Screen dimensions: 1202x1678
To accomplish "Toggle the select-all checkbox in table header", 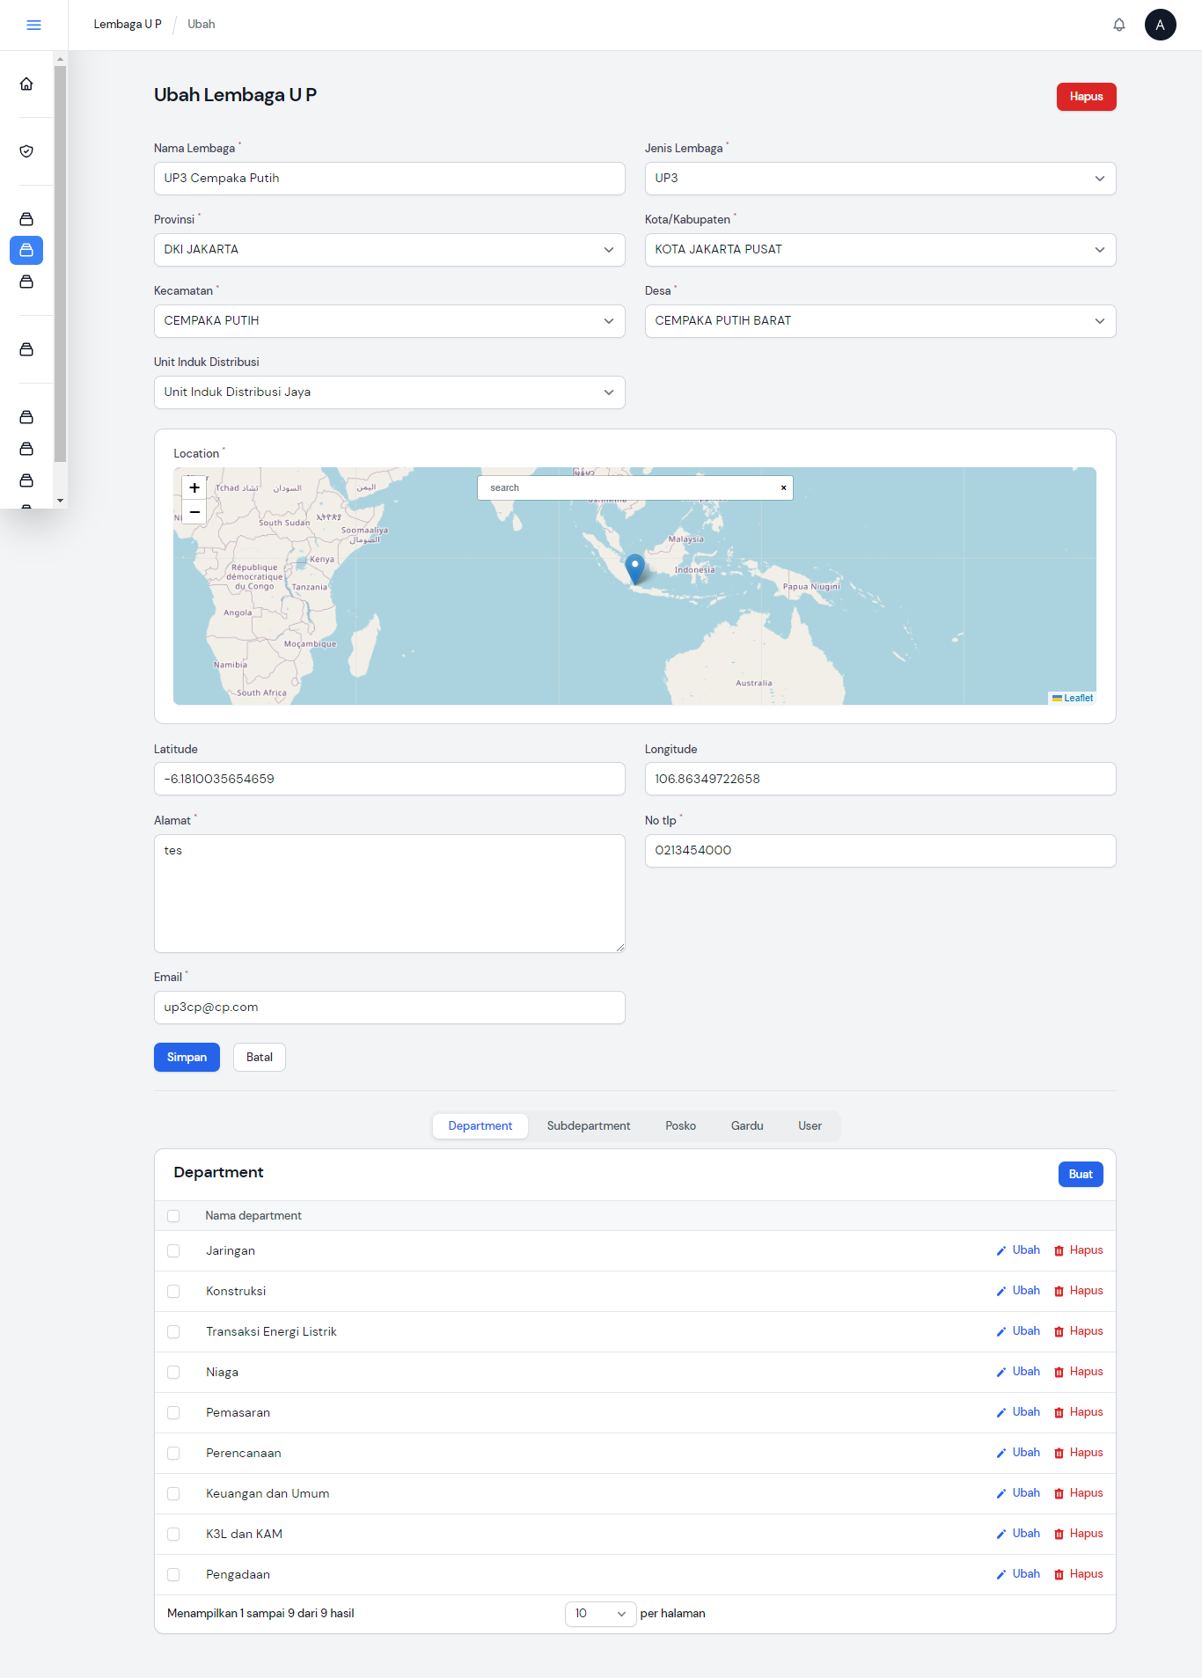I will (x=173, y=1215).
